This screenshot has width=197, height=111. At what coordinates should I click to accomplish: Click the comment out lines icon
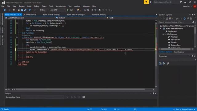click(92, 10)
